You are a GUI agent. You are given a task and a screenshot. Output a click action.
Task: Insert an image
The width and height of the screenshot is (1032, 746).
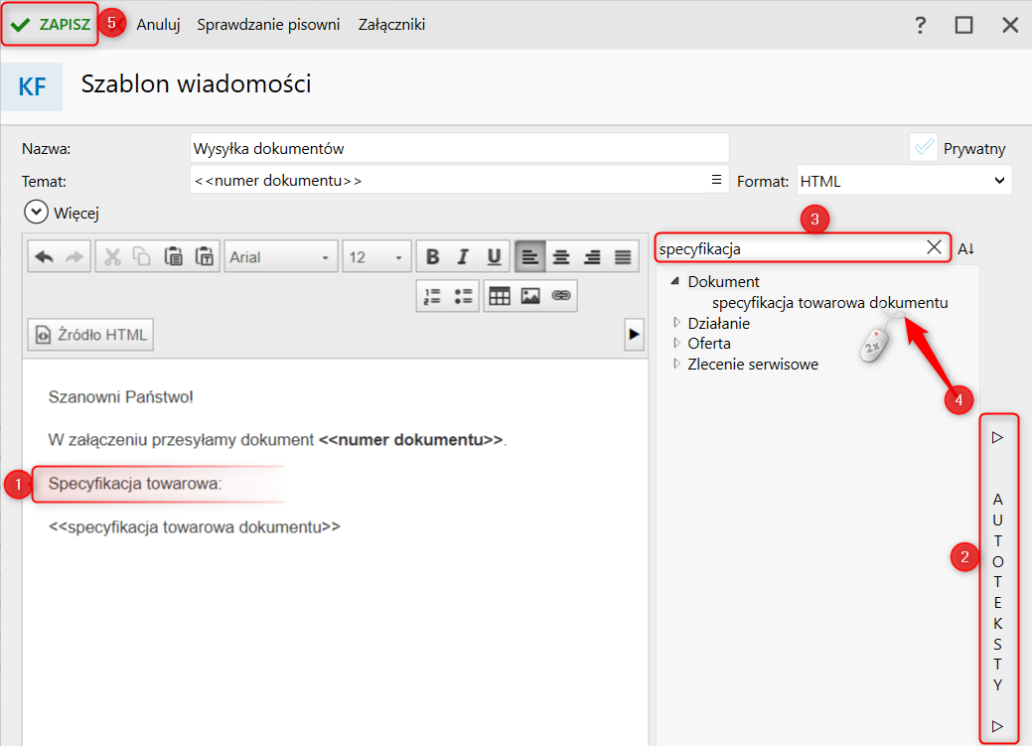pyautogui.click(x=530, y=296)
